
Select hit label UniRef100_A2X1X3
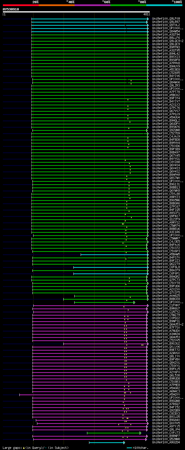tap(166, 105)
